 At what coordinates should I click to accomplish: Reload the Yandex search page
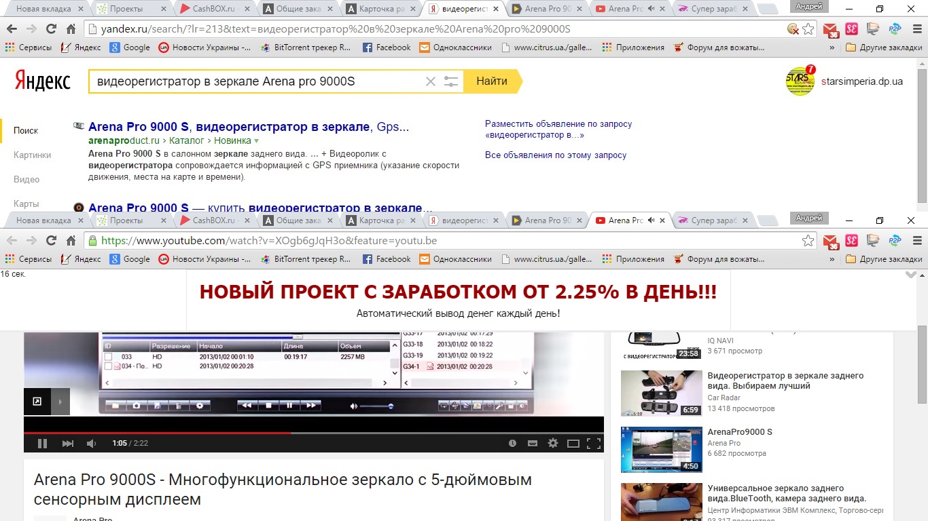pyautogui.click(x=51, y=29)
